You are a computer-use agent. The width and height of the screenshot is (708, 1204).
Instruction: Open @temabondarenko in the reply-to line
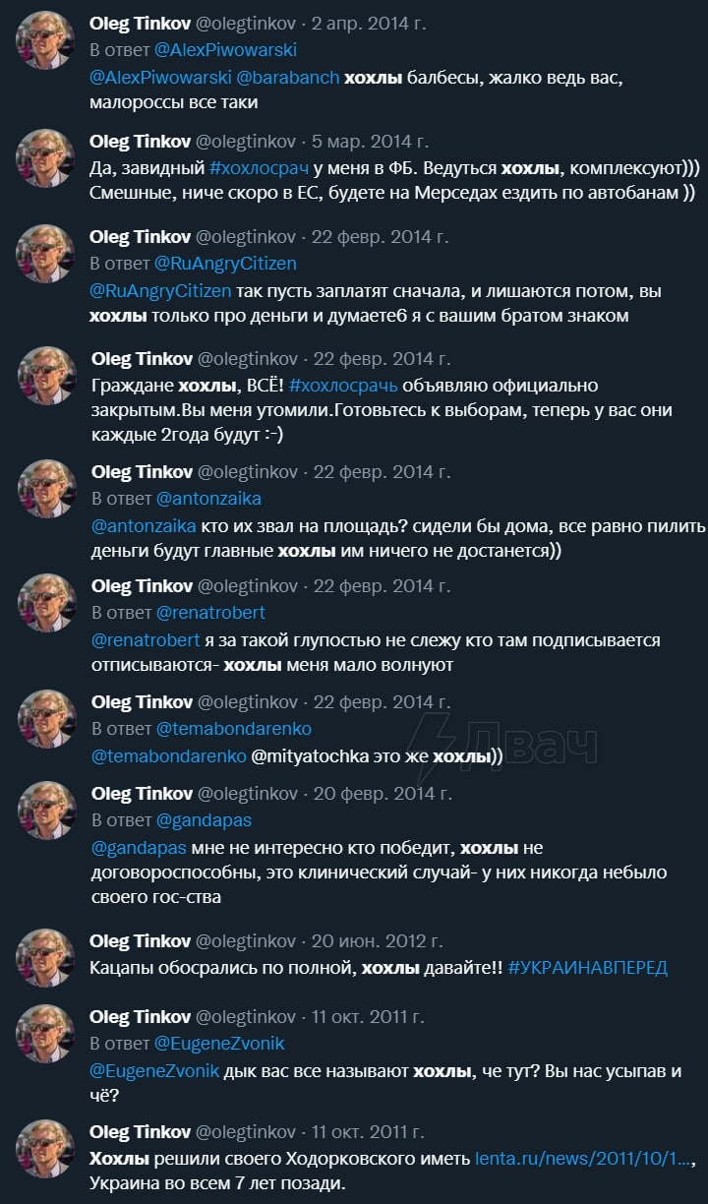233,728
